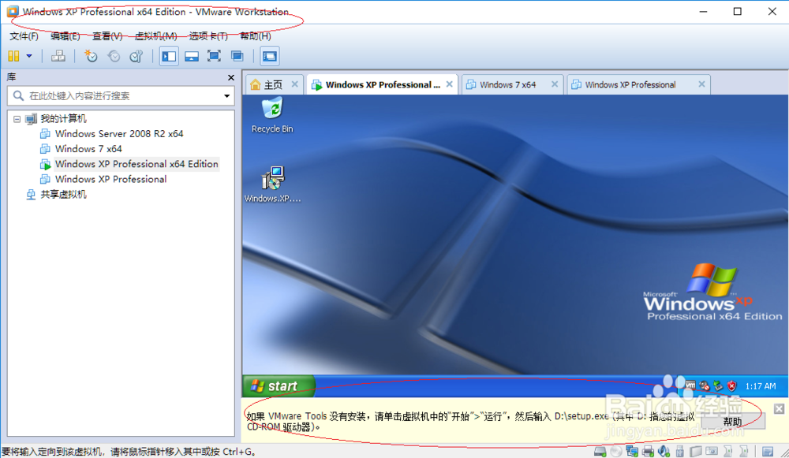Open the snapshot manager wrench-clock icon
This screenshot has width=789, height=458.
pyautogui.click(x=136, y=56)
